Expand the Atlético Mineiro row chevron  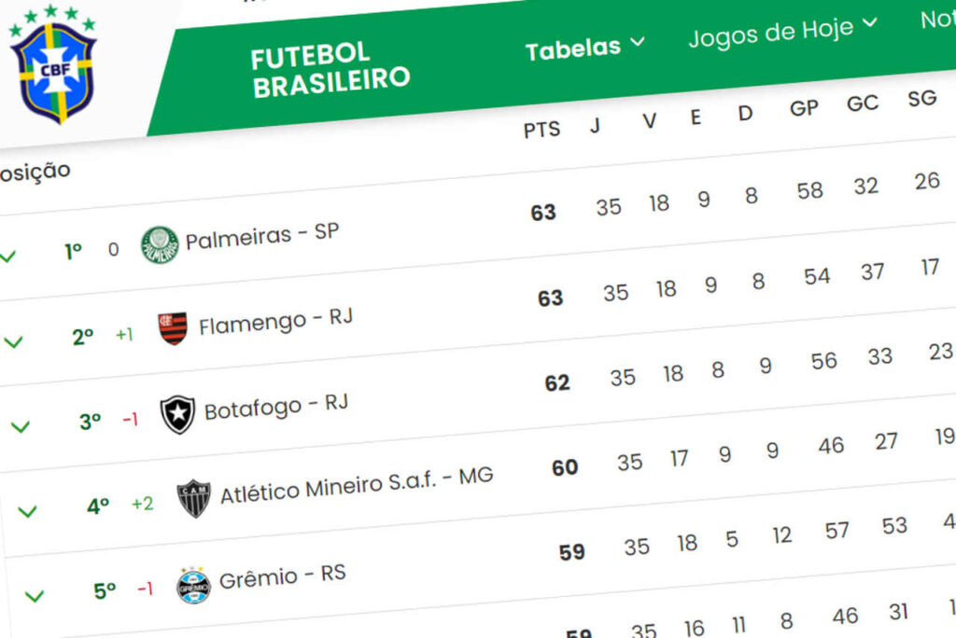click(x=28, y=511)
